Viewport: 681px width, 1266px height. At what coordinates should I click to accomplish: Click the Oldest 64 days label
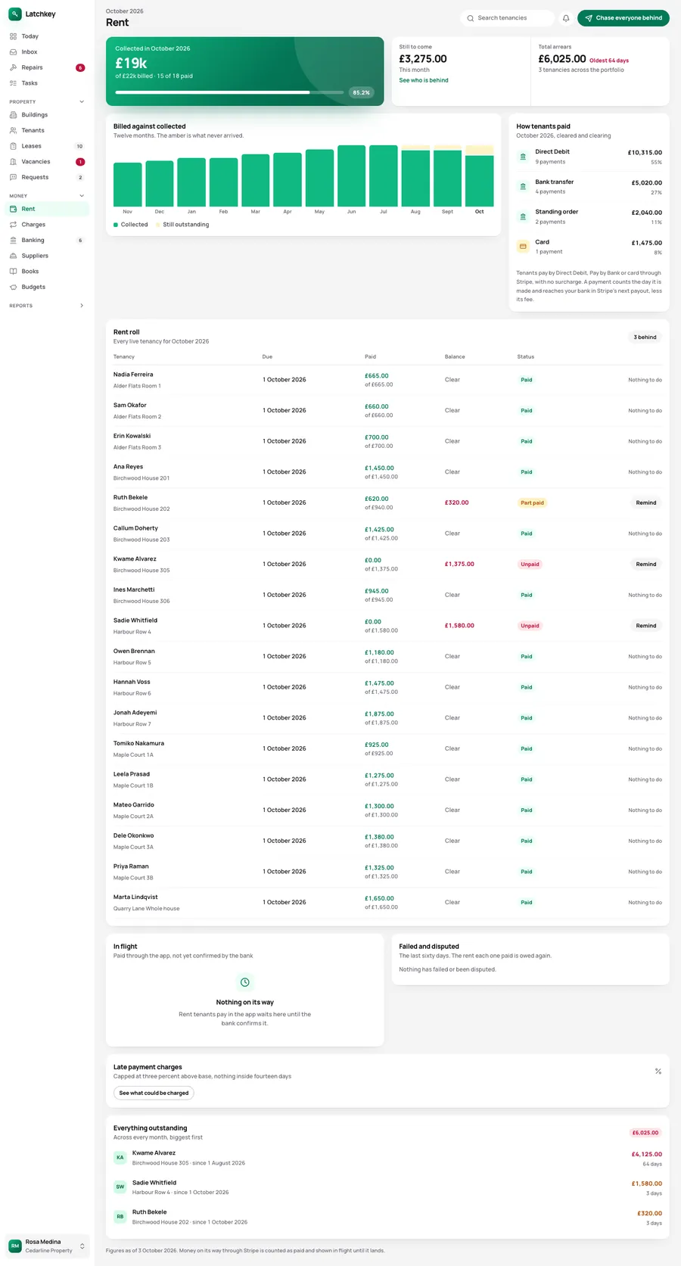pos(609,61)
